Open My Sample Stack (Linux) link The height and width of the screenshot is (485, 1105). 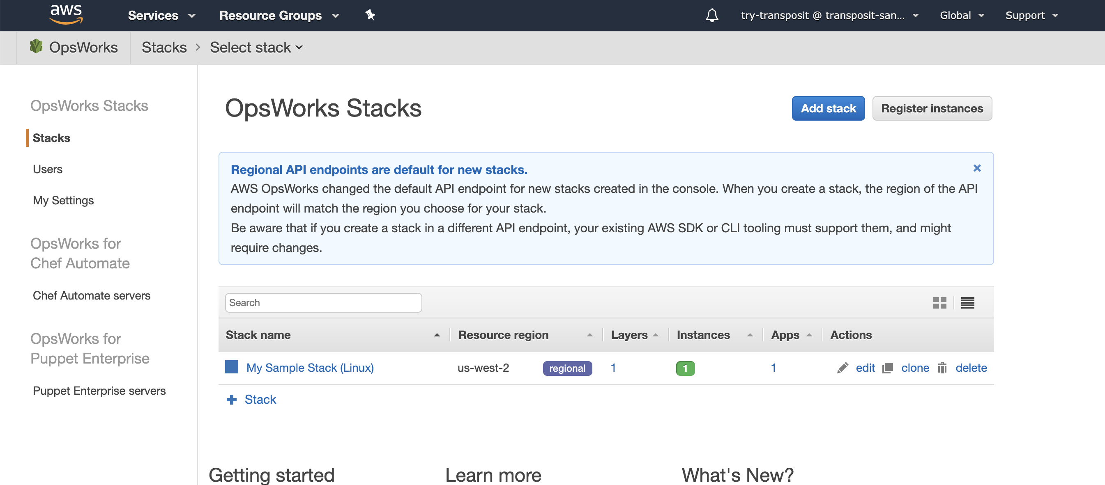tap(310, 368)
